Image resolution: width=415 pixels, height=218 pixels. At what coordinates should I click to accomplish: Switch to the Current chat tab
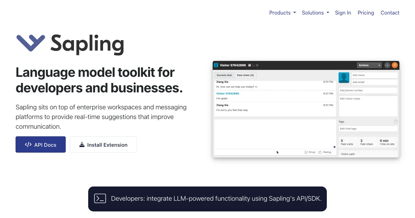(x=224, y=75)
